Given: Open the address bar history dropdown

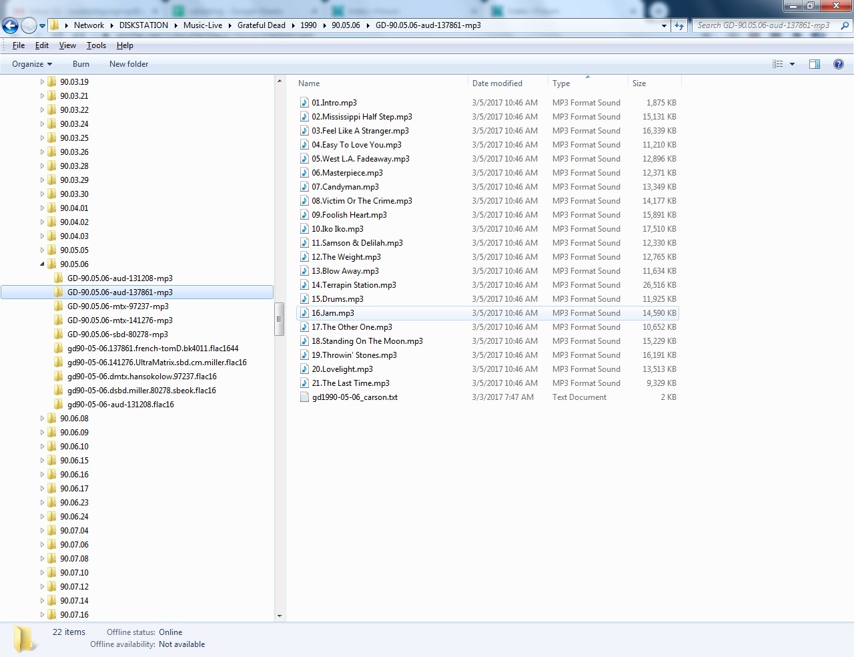Looking at the screenshot, I should click(664, 25).
